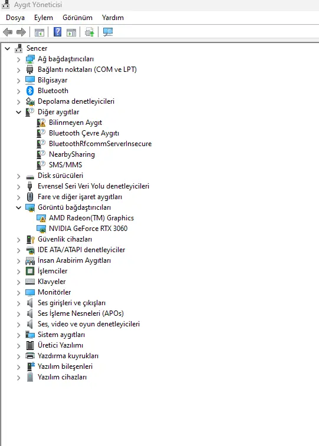Image resolution: width=319 pixels, height=446 pixels.
Task: Click the Bilinmeyen Aygıt warning icon
Action: (41, 123)
